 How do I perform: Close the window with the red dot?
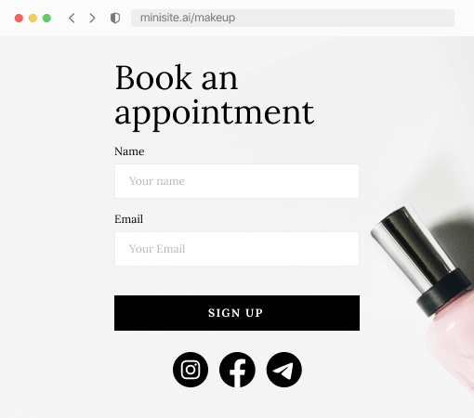(x=19, y=18)
